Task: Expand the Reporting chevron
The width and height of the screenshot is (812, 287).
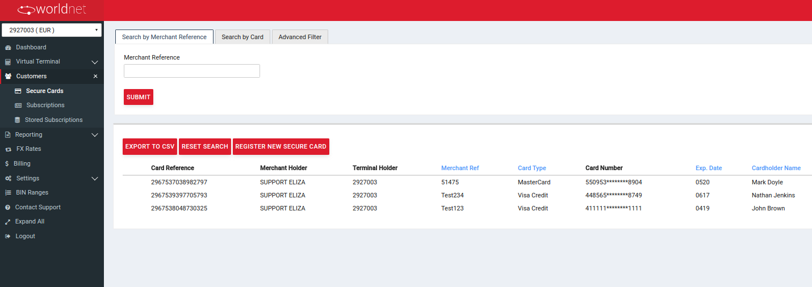Action: (95, 135)
